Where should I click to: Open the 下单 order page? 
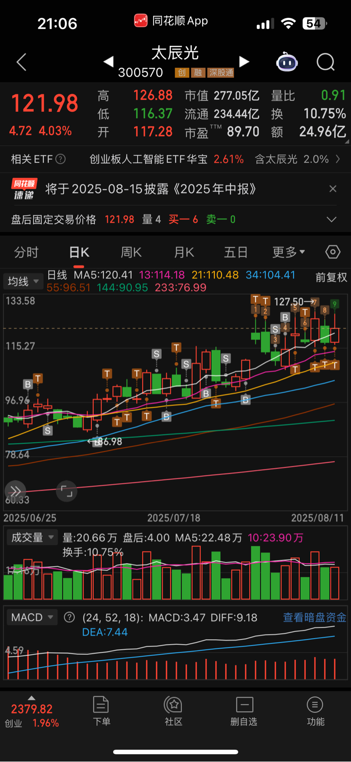pyautogui.click(x=101, y=711)
